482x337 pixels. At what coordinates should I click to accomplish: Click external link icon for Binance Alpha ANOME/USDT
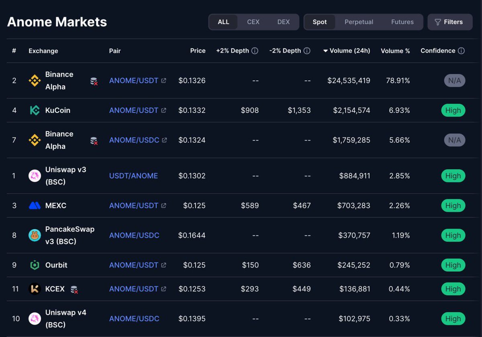tap(163, 81)
